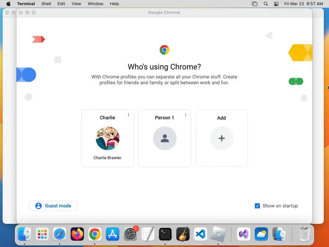The width and height of the screenshot is (329, 247).
Task: Open Launchpad from the dock
Action: pyautogui.click(x=42, y=234)
